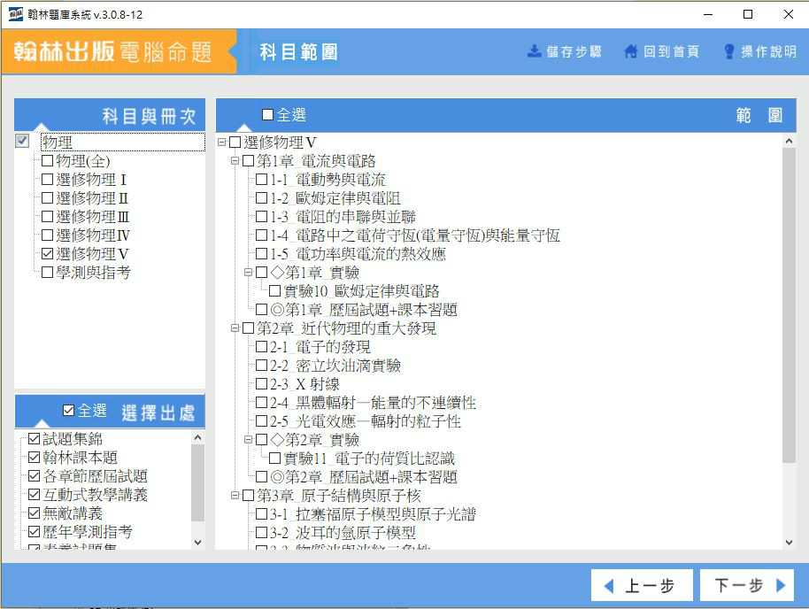
Task: Collapse the 第1章 電流與電路 node
Action: point(235,160)
